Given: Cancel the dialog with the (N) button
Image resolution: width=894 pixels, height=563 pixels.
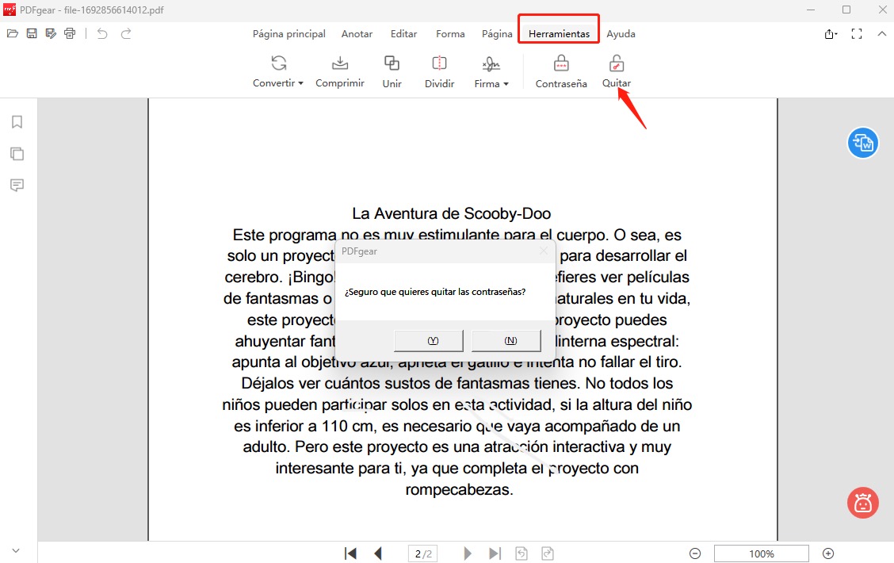Looking at the screenshot, I should (506, 339).
